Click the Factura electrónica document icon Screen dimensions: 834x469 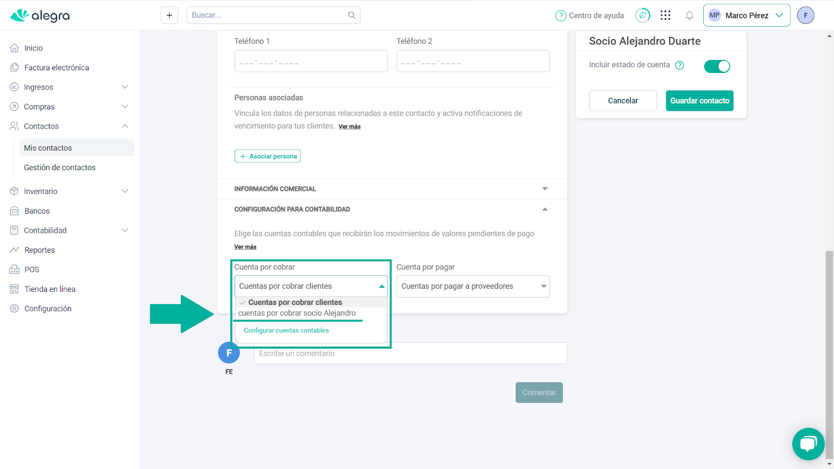15,67
